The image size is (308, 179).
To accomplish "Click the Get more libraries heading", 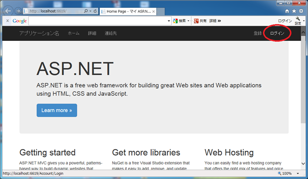I will (x=146, y=153).
